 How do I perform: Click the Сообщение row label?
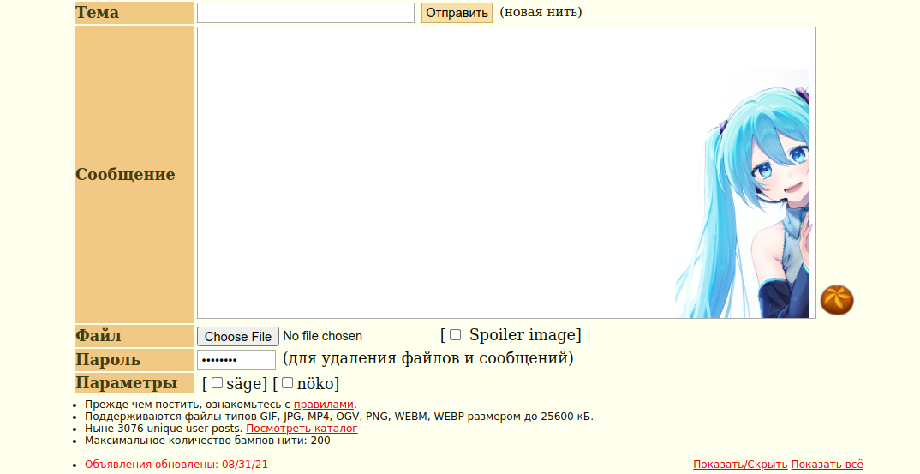pyautogui.click(x=125, y=175)
